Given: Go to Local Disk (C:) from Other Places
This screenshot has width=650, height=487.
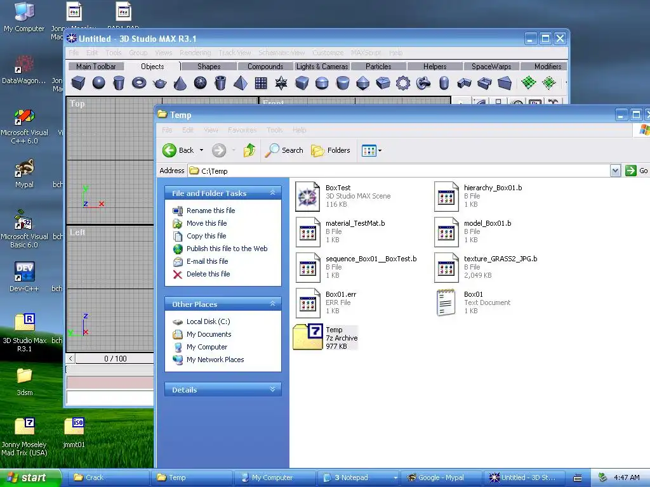Looking at the screenshot, I should [x=208, y=321].
